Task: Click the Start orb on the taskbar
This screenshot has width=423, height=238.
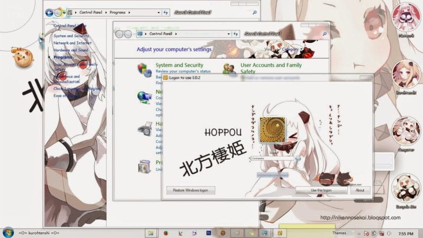Action: [8, 233]
